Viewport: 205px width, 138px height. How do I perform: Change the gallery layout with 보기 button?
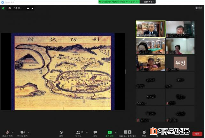coord(198,8)
